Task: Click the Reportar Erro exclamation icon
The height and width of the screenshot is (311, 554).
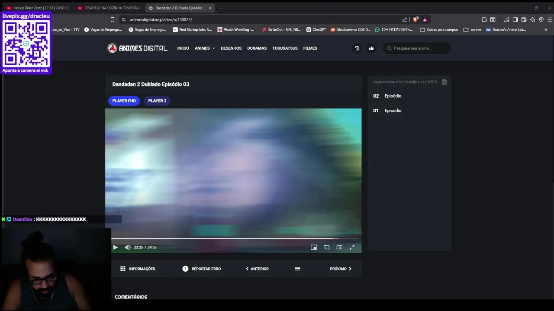Action: [185, 269]
